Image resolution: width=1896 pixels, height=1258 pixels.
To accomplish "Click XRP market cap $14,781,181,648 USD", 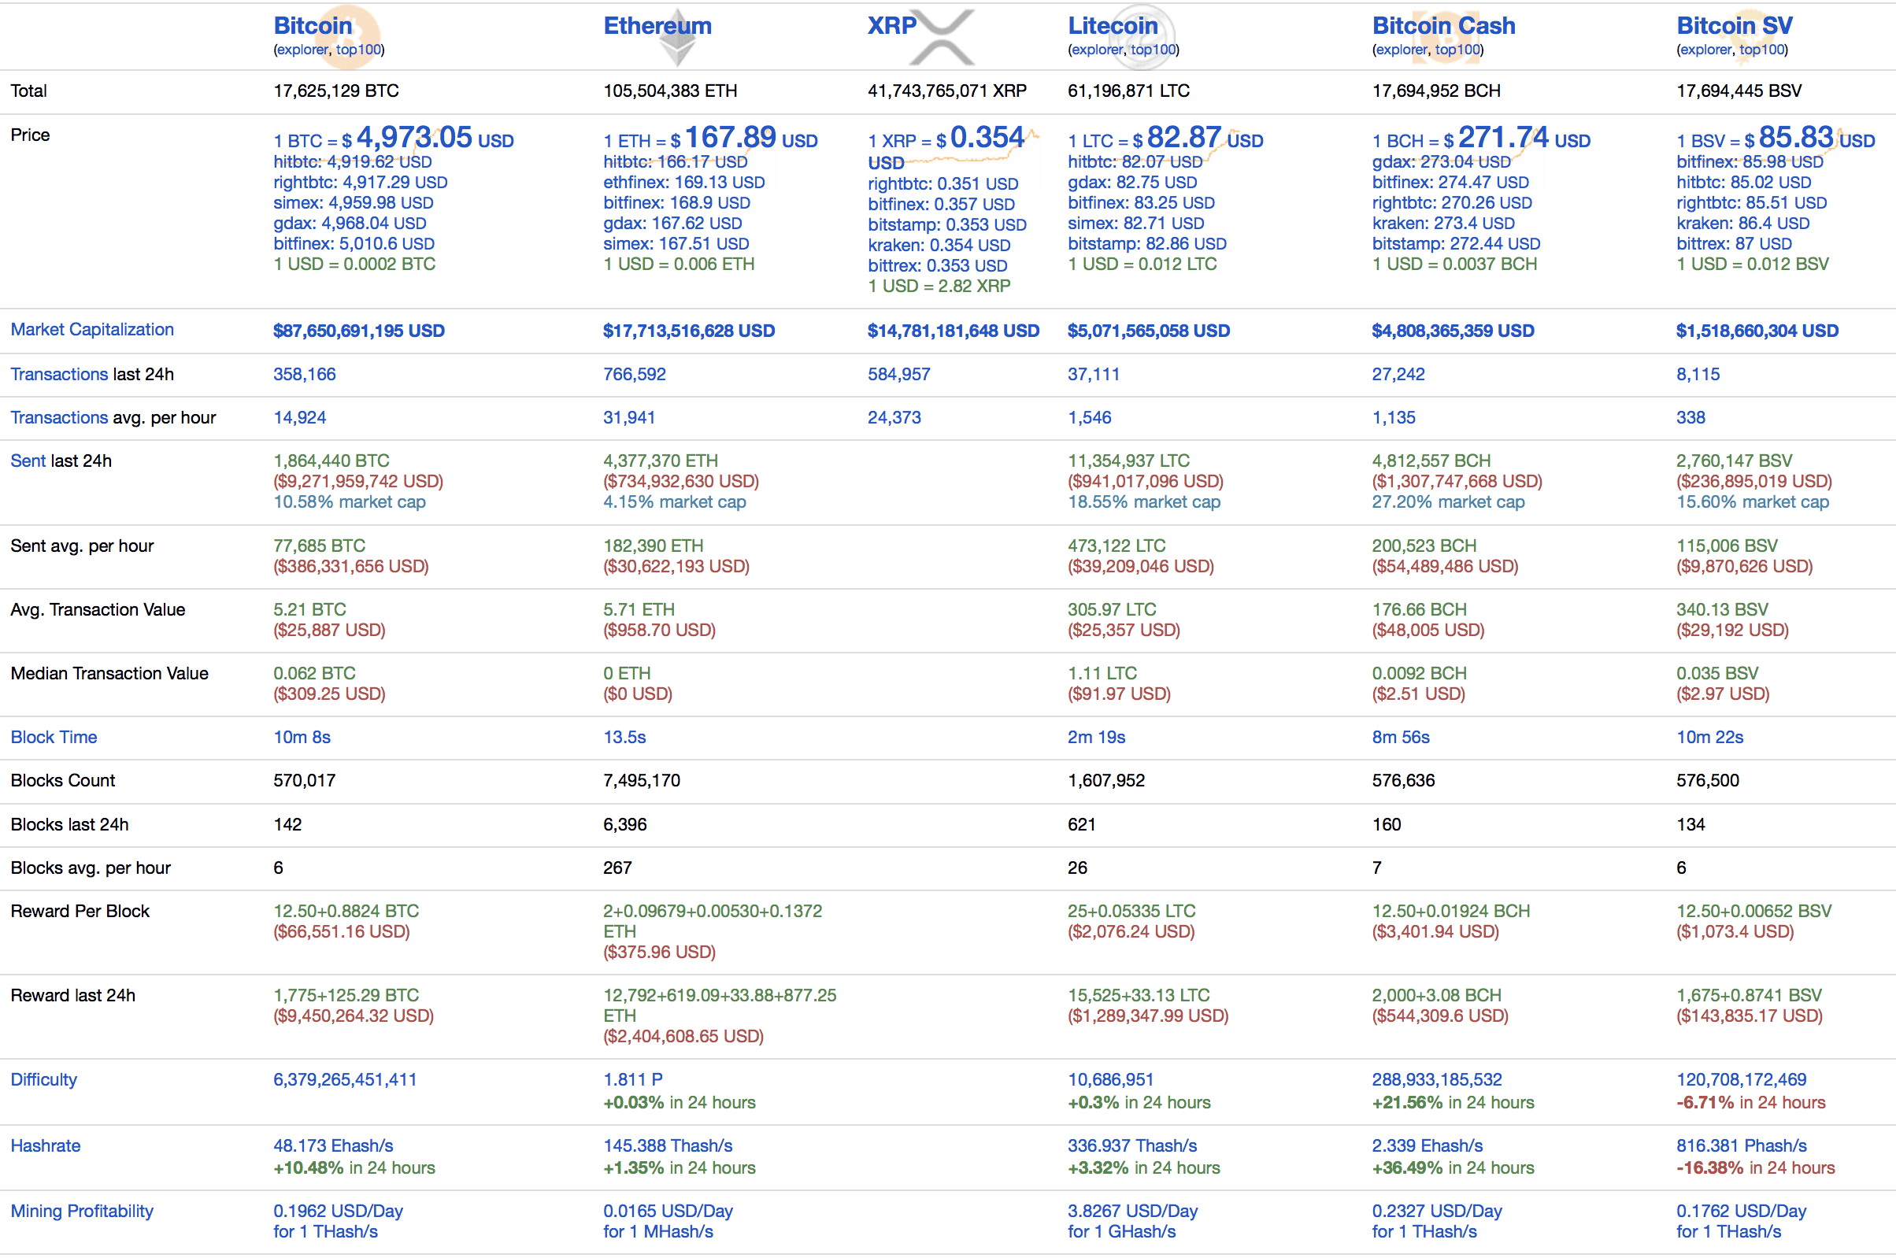I will (954, 331).
